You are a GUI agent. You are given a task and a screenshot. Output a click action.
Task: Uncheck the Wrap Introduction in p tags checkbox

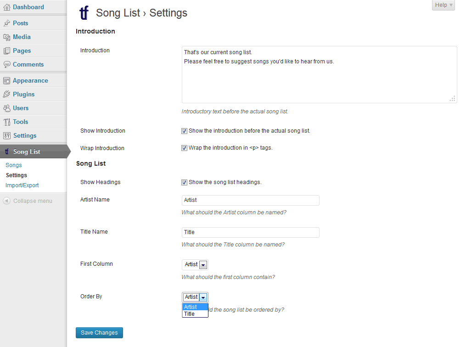[185, 148]
